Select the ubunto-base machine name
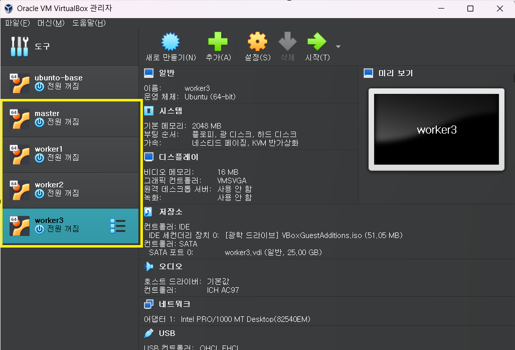The height and width of the screenshot is (350, 515). [x=59, y=78]
